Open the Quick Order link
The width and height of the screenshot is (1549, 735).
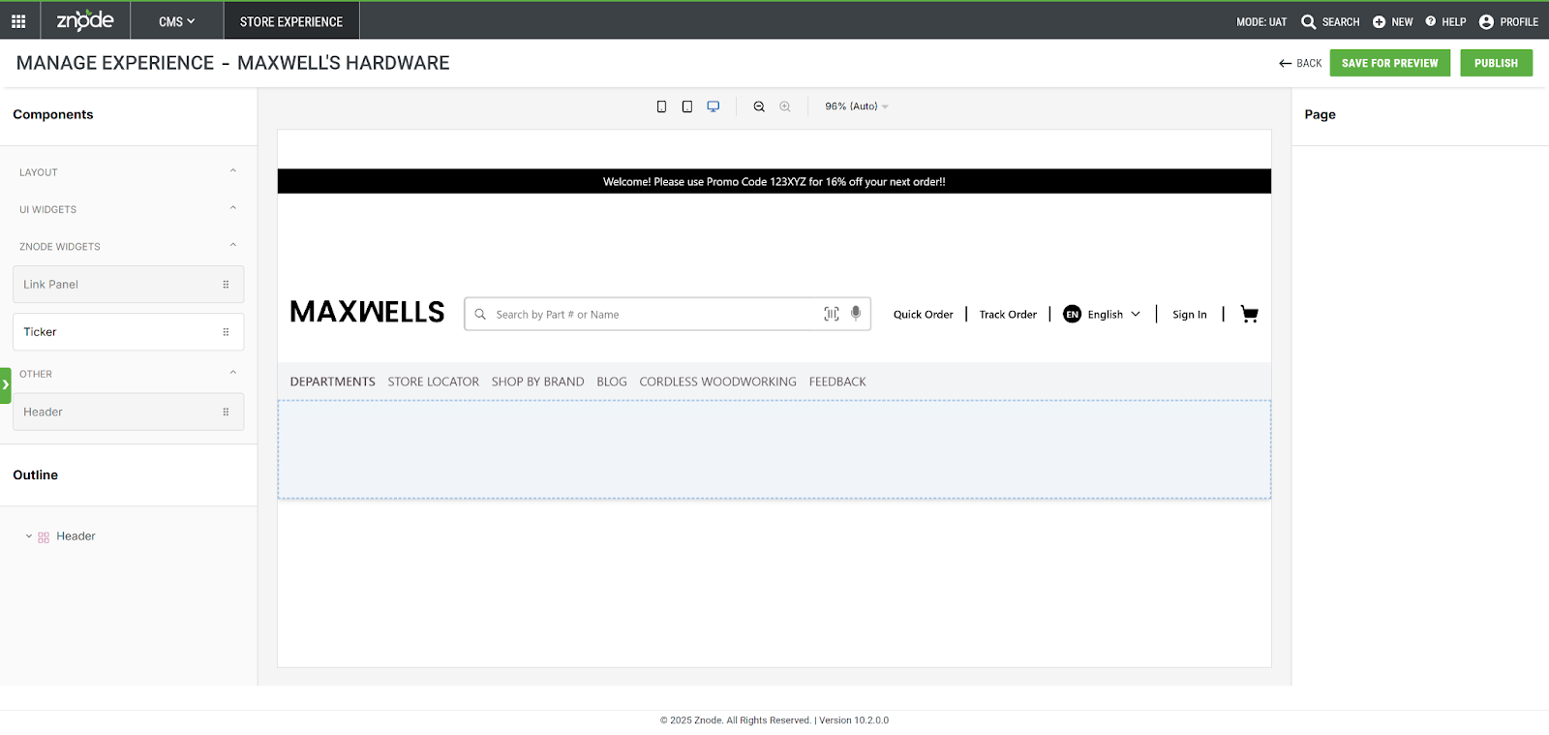(923, 315)
